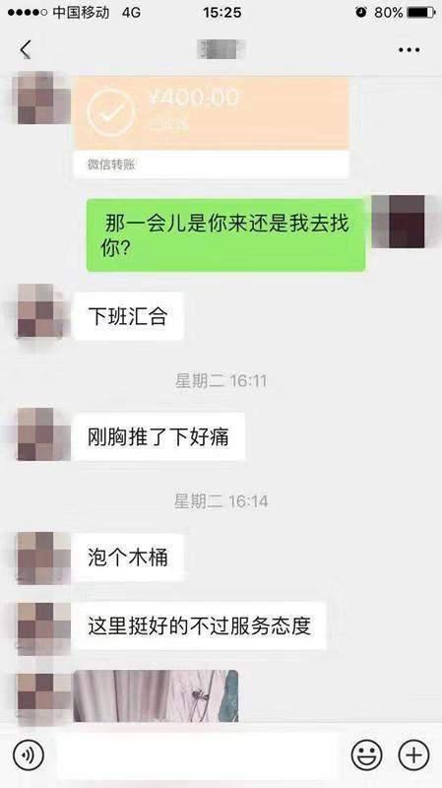Open the three-dot chat options menu

point(409,50)
